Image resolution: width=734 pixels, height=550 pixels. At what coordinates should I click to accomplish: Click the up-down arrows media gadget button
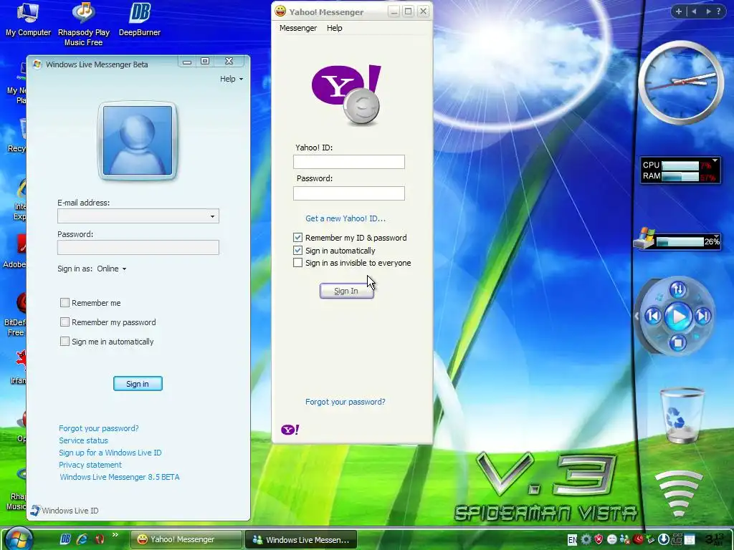(678, 289)
